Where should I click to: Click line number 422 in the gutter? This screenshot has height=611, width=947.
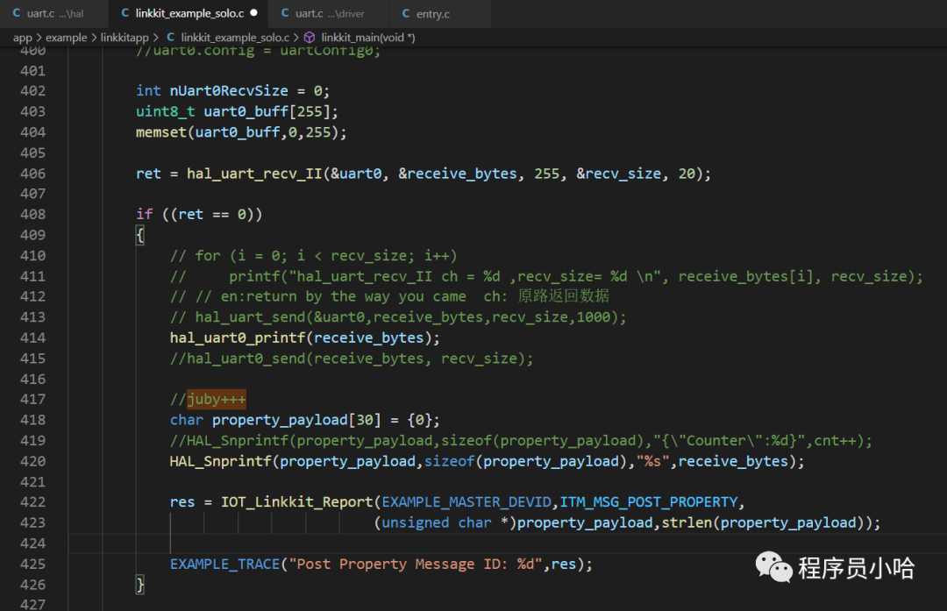tap(32, 502)
